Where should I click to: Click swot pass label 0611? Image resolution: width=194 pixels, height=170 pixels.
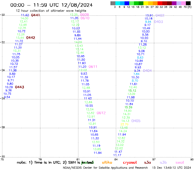[x=93, y=67]
